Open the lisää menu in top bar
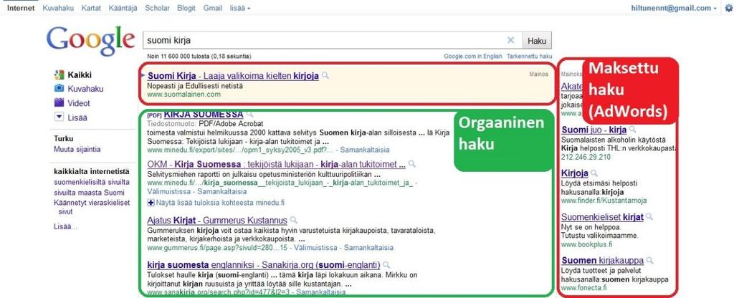This screenshot has height=298, width=734. pyautogui.click(x=240, y=8)
